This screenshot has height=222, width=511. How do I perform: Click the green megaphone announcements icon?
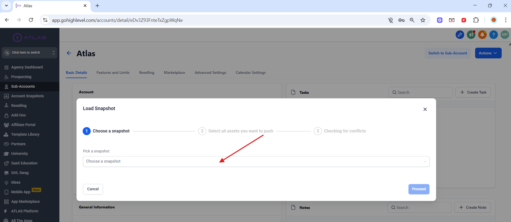coord(471,35)
